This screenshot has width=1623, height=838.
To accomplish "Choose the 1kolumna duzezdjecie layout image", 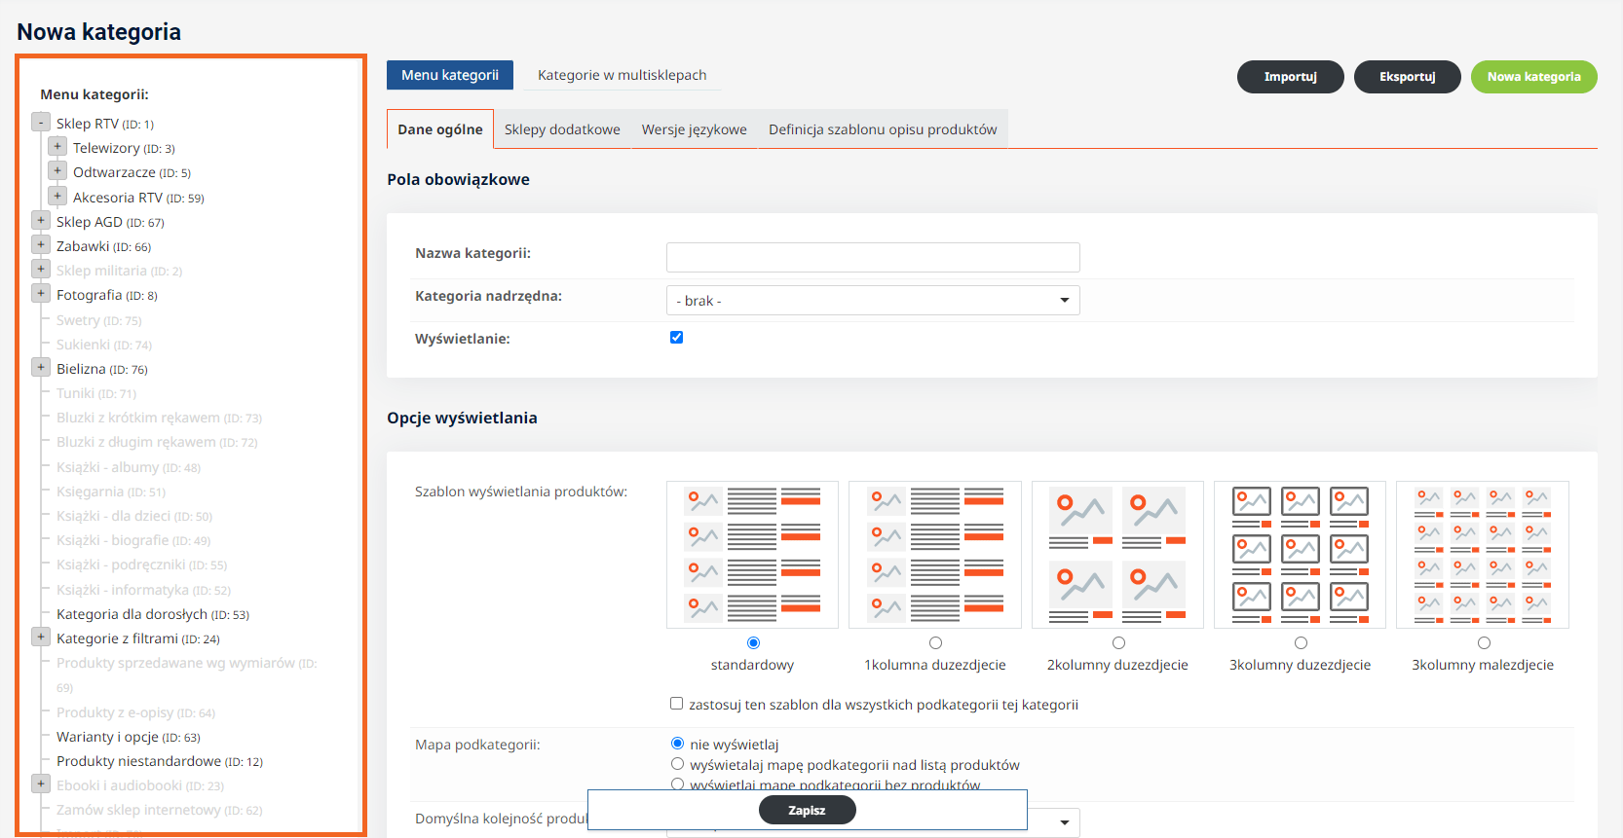I will [x=934, y=555].
